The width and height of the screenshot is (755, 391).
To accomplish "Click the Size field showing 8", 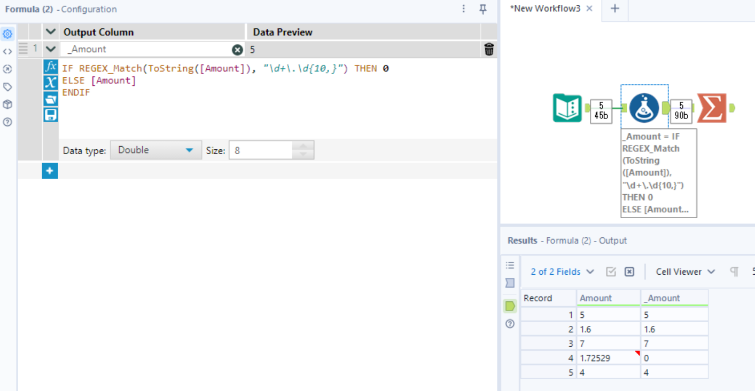I will click(261, 150).
